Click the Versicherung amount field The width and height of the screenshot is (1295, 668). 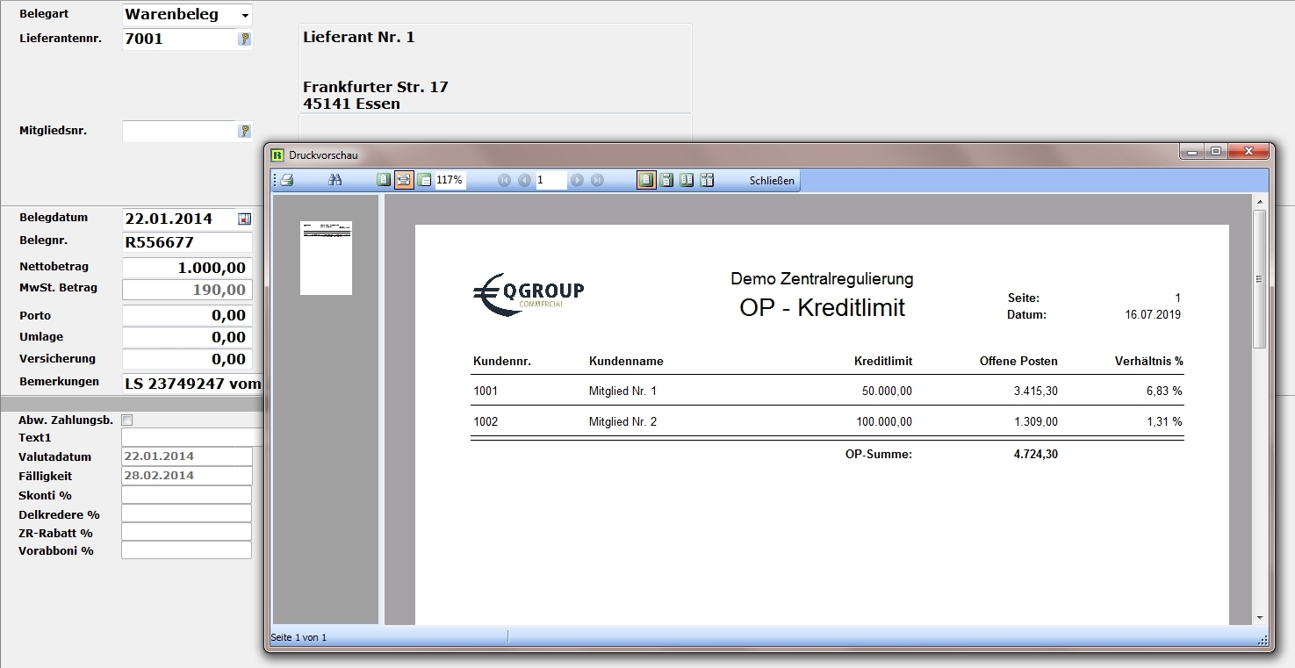(x=187, y=359)
